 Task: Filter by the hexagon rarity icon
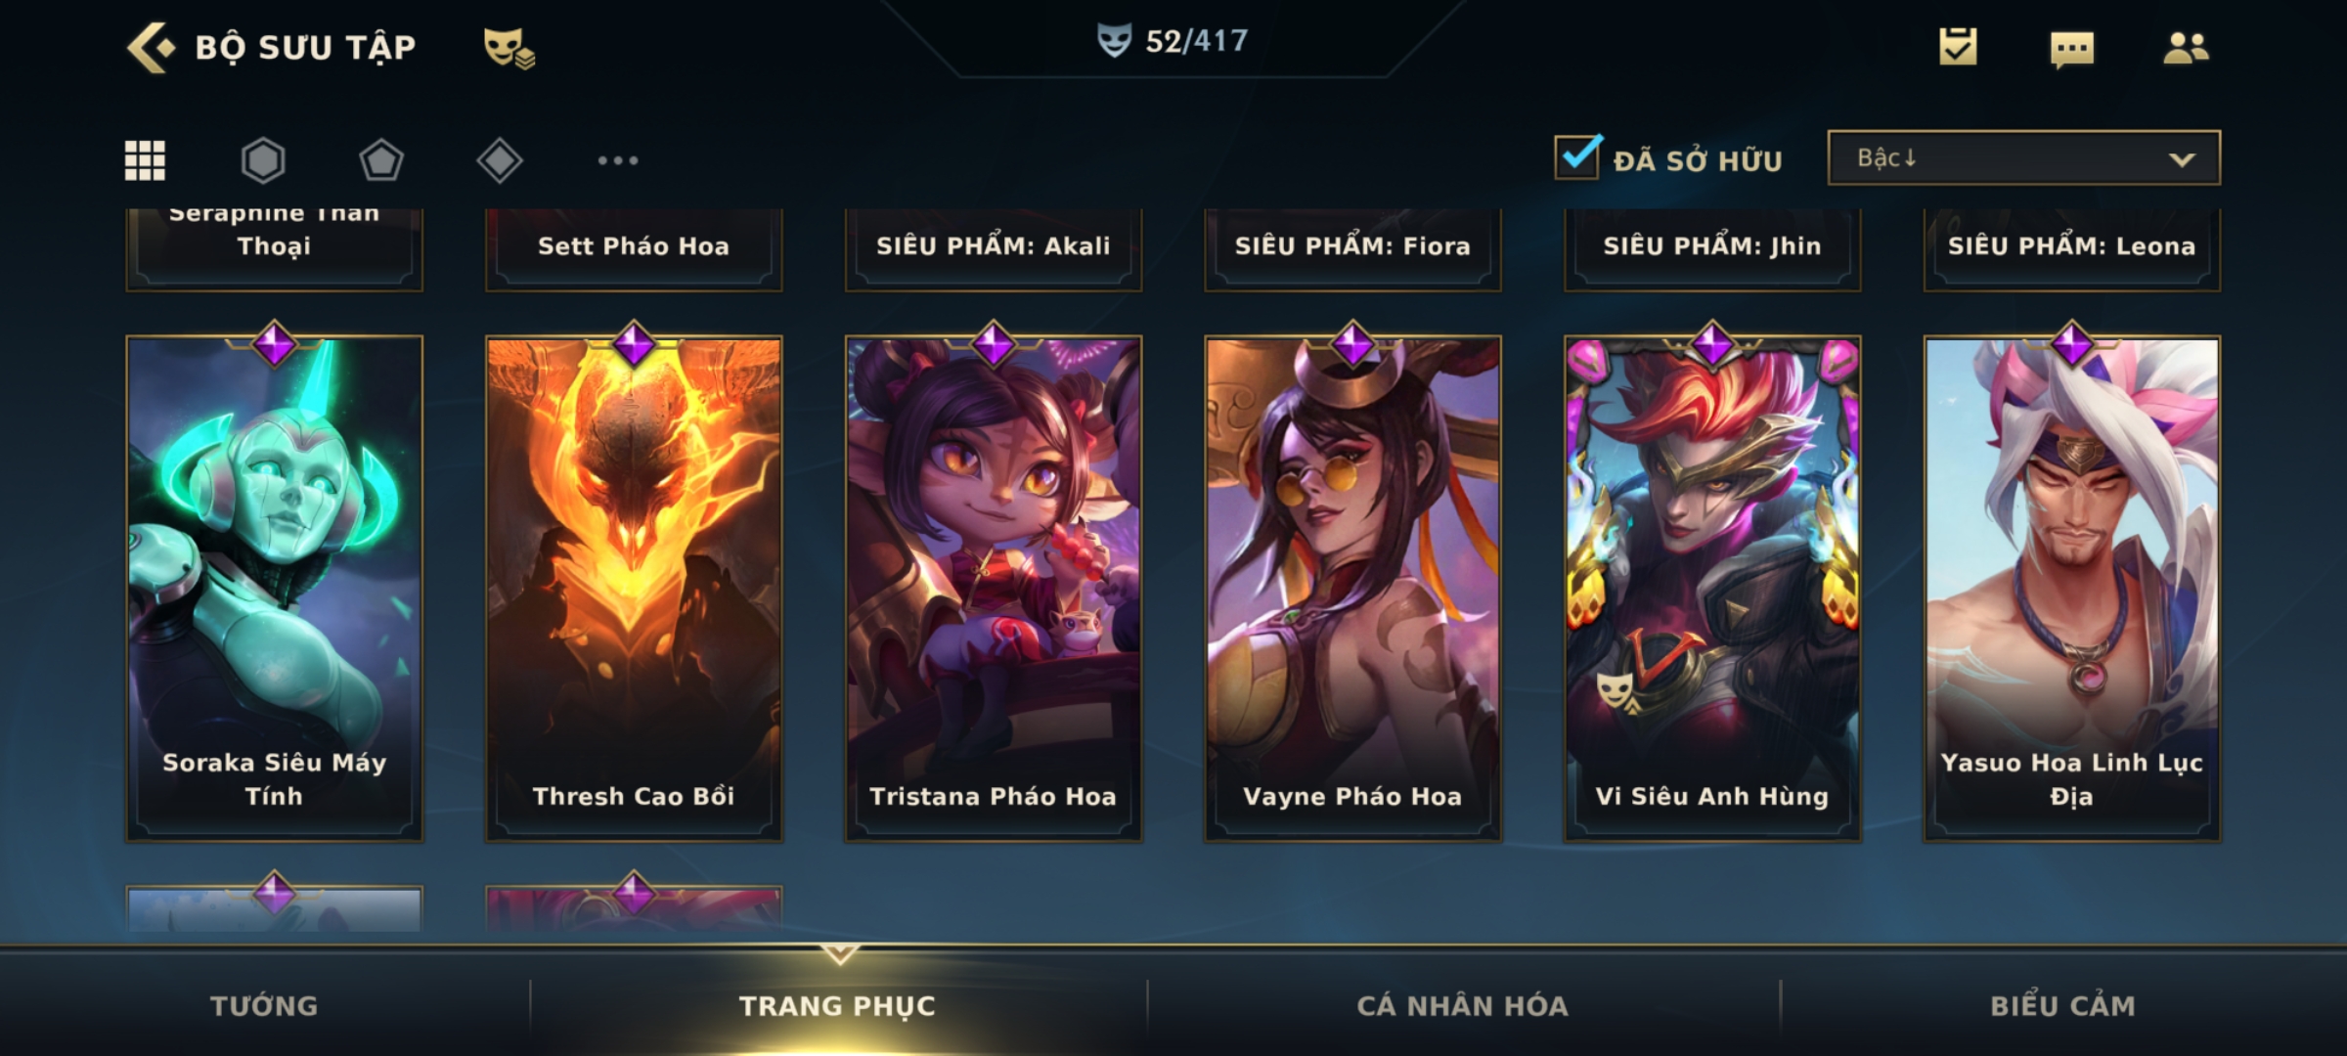(263, 160)
